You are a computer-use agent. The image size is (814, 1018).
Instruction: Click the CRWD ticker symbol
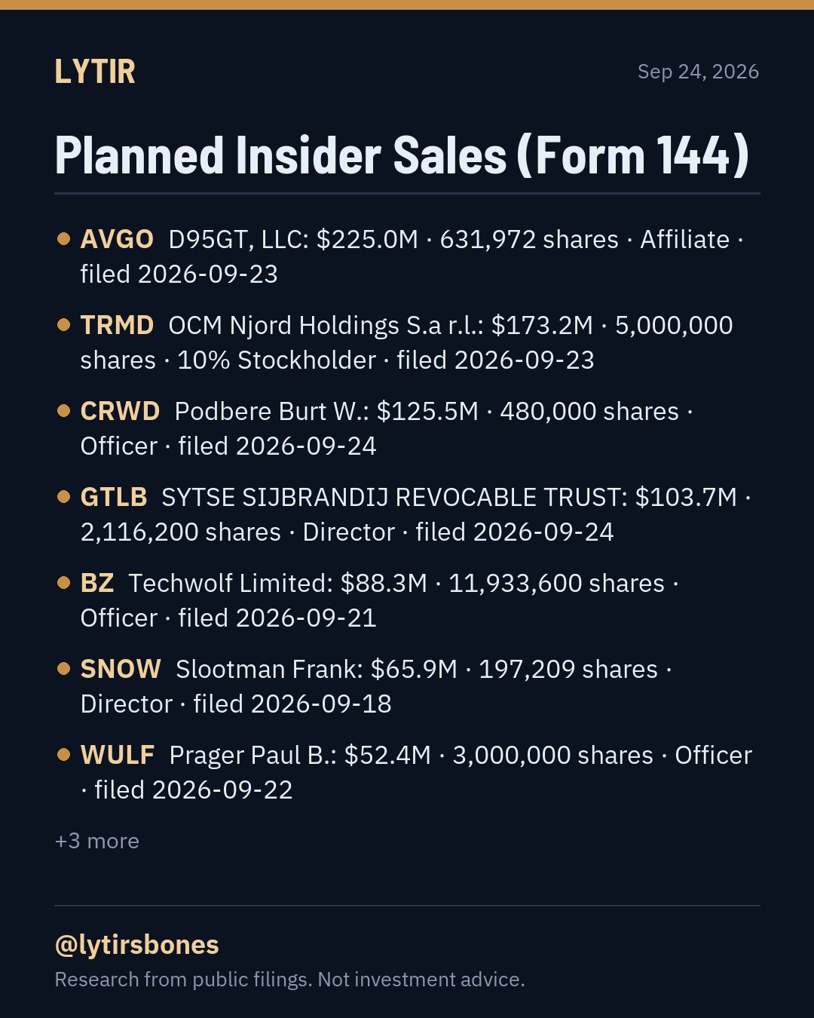click(120, 411)
